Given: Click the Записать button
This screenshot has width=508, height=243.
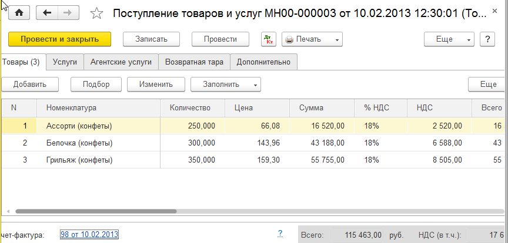Looking at the screenshot, I should (x=151, y=39).
